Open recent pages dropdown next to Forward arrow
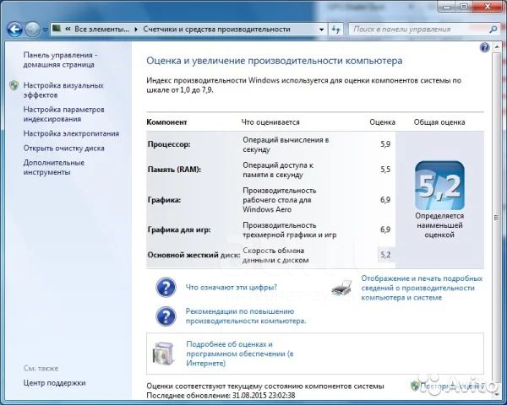Screen dimensions: 507x405 (x=46, y=30)
